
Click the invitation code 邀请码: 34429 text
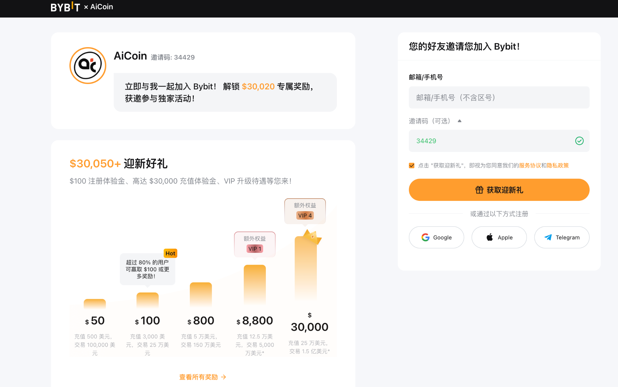pyautogui.click(x=173, y=57)
